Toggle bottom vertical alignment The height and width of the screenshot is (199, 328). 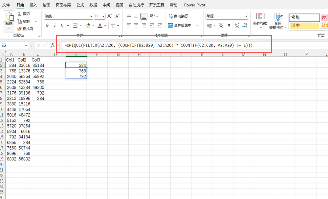click(144, 16)
